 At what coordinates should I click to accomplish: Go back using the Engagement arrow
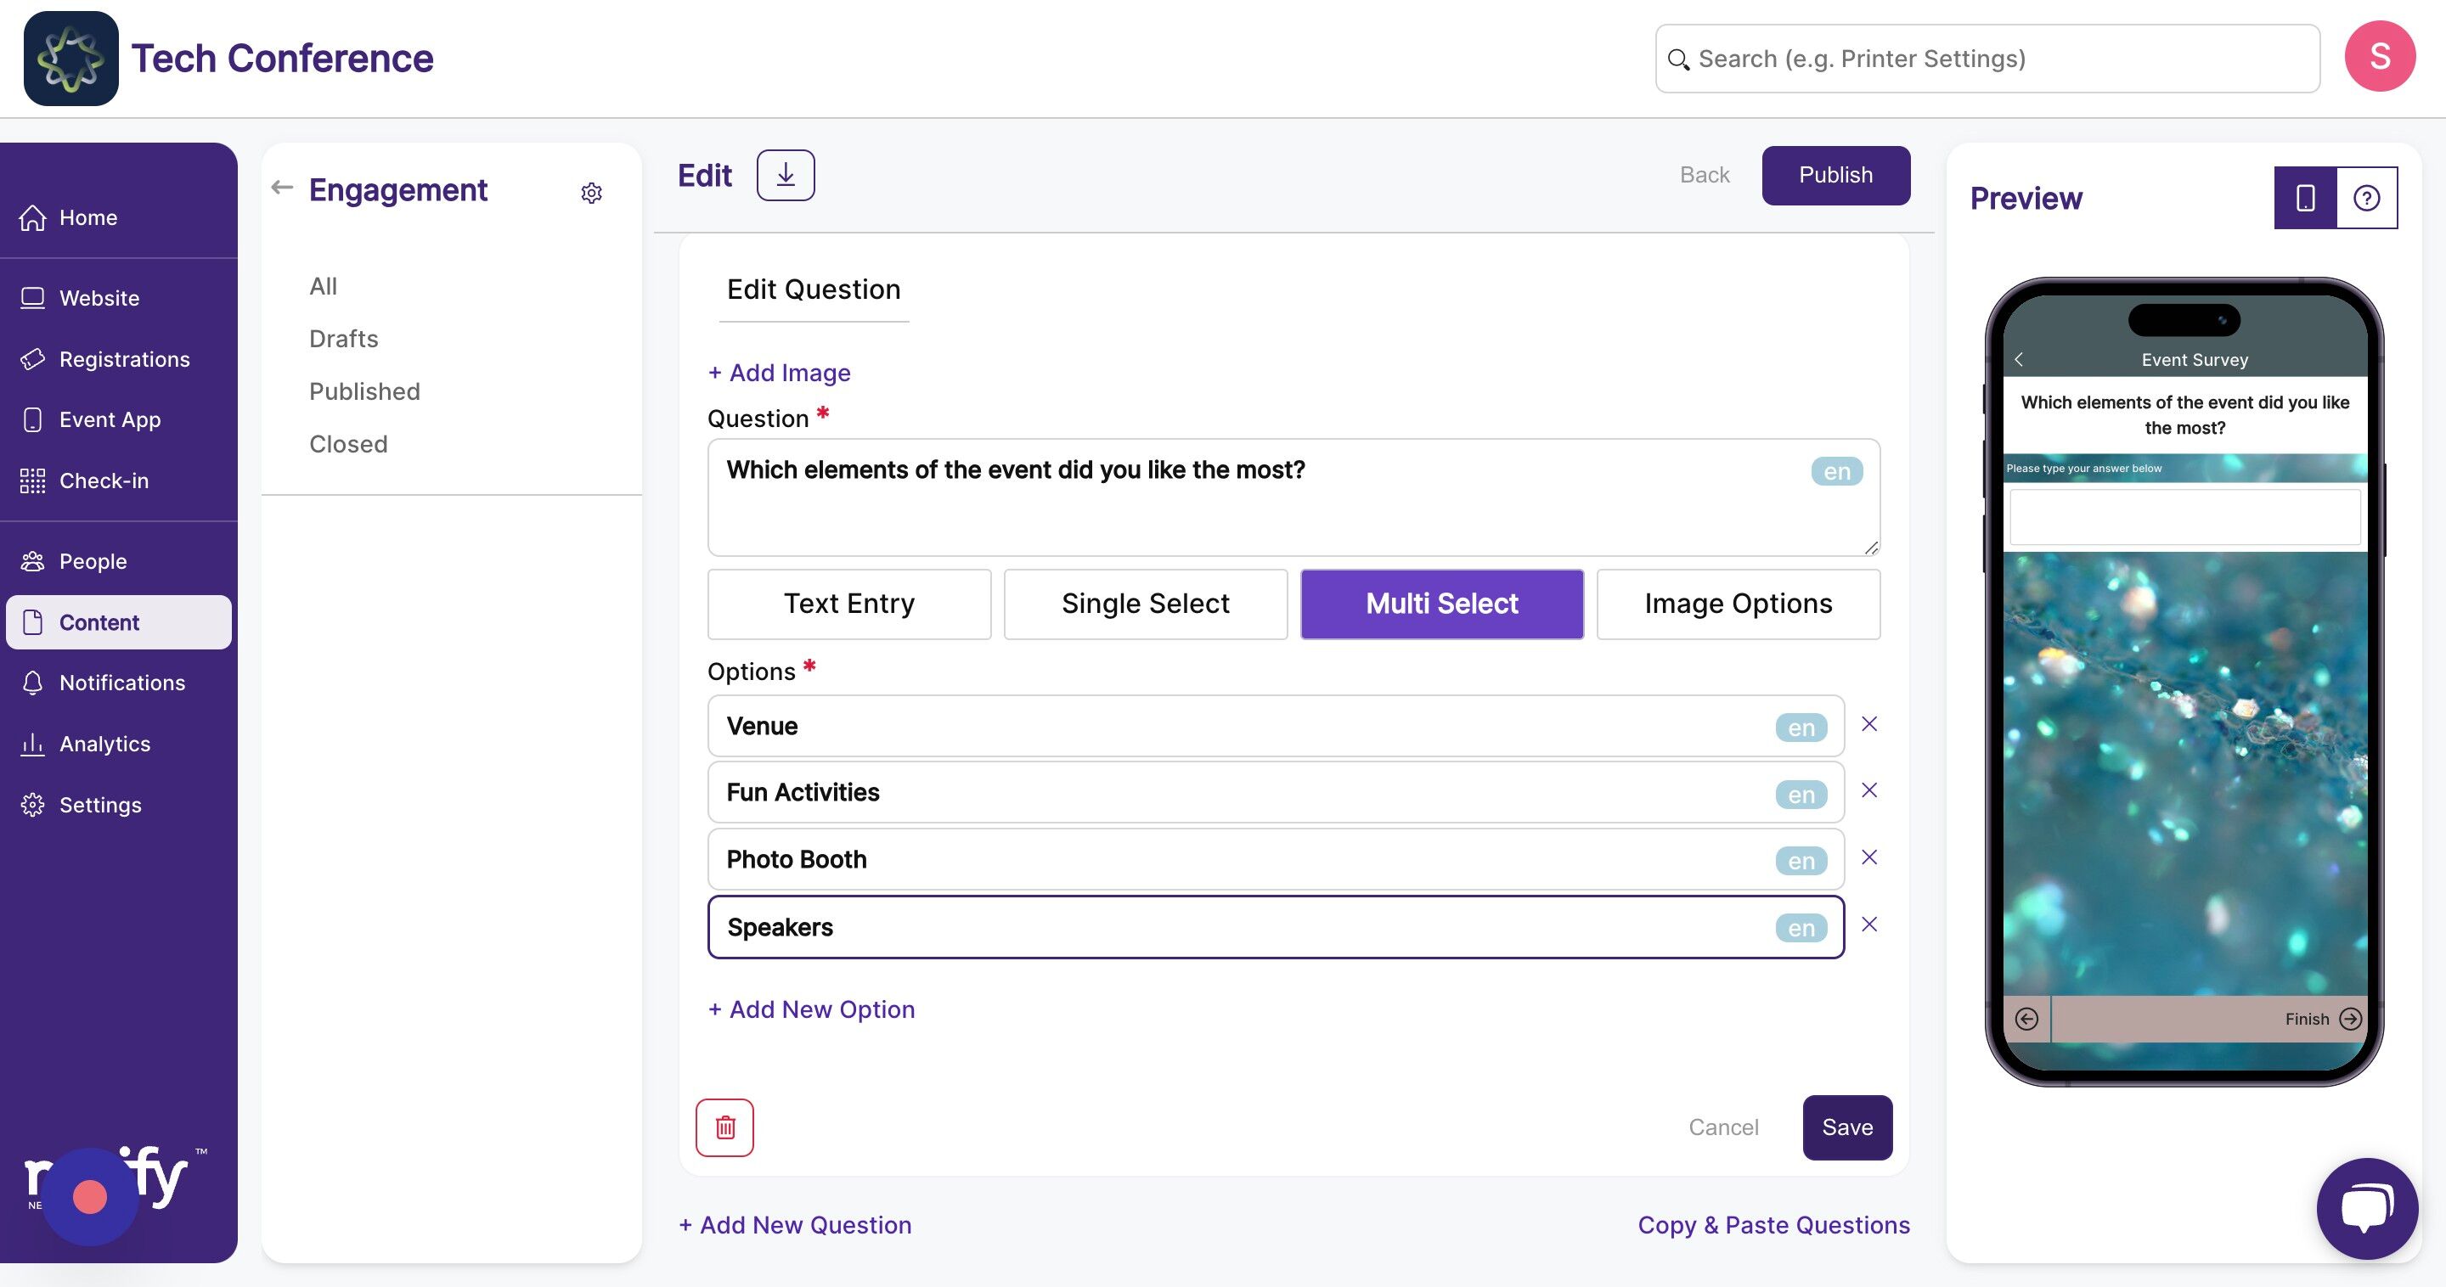pyautogui.click(x=282, y=188)
